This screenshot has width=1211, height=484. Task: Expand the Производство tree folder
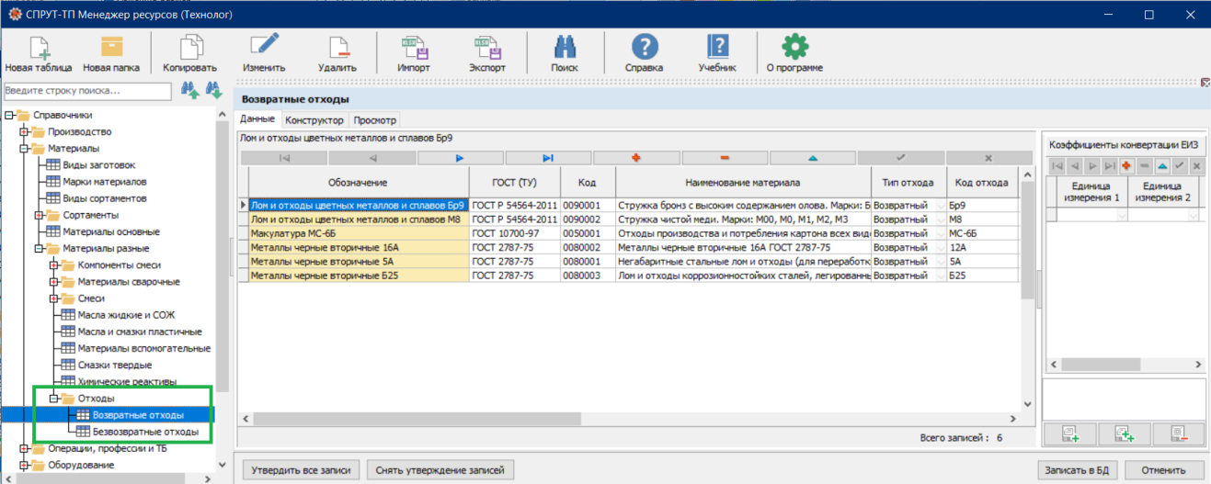pyautogui.click(x=25, y=132)
